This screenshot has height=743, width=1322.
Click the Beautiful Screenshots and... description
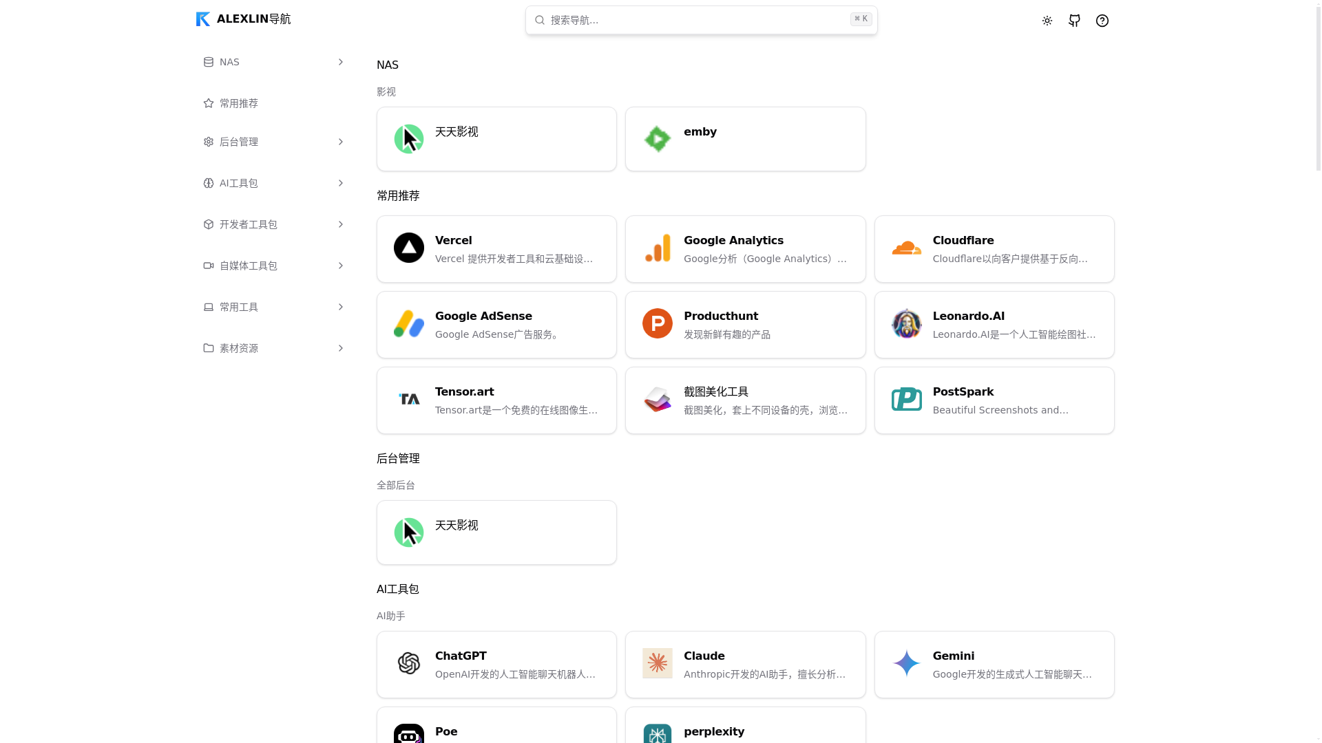(1000, 410)
